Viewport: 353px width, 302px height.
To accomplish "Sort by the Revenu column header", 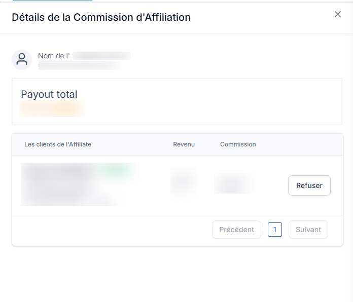I will [184, 144].
